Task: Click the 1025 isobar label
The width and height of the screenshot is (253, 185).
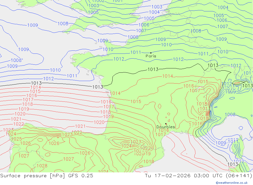Action: tap(16, 139)
